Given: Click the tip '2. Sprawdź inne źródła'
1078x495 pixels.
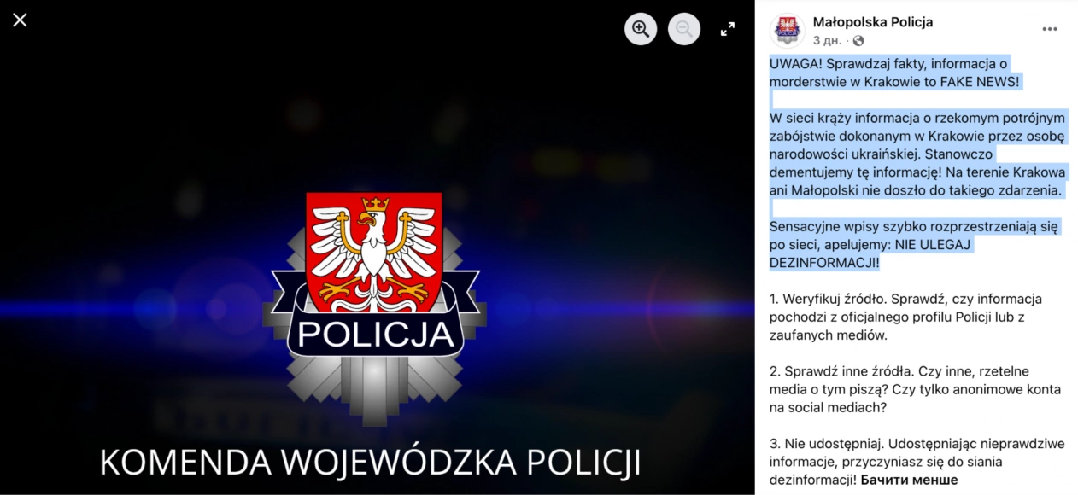Looking at the screenshot, I should (915, 389).
